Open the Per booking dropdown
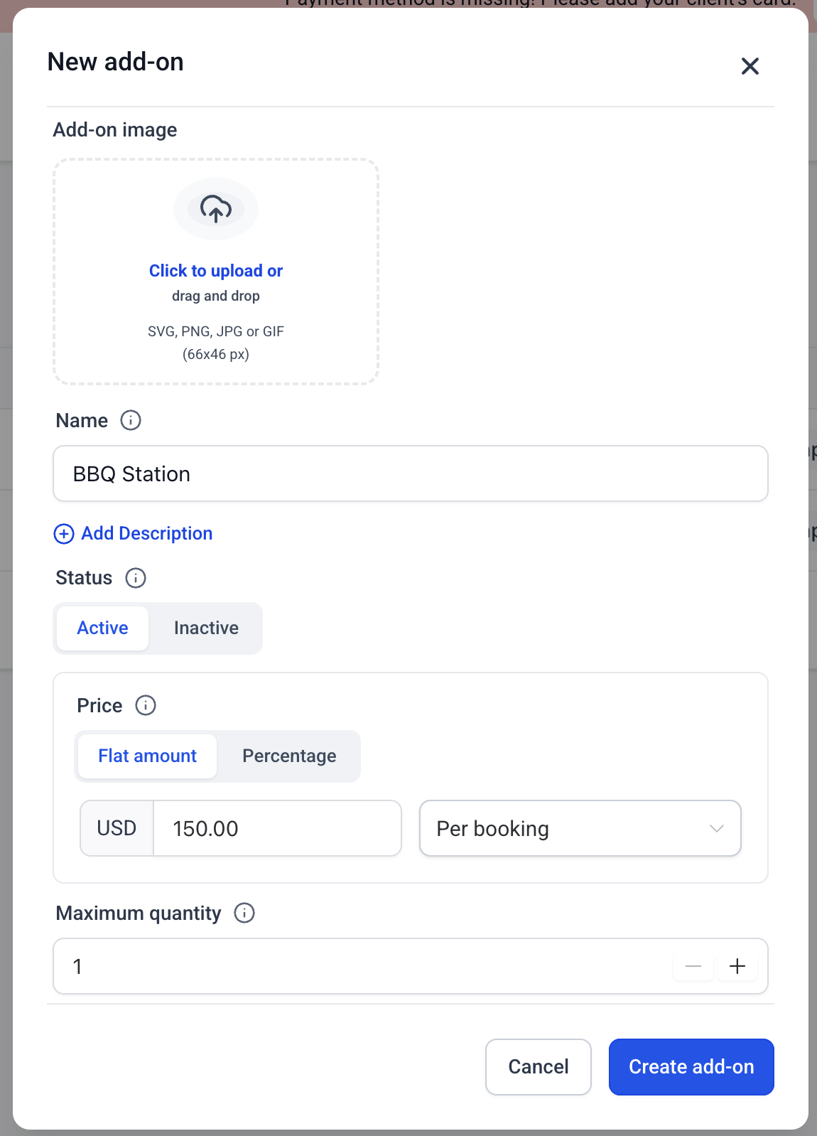This screenshot has width=817, height=1136. [x=580, y=829]
